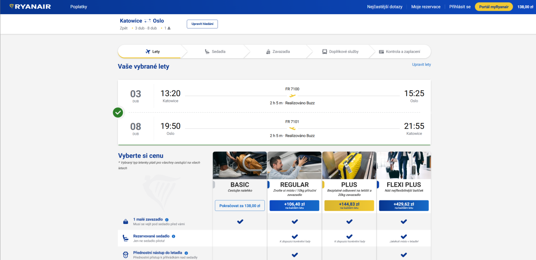The height and width of the screenshot is (260, 536).
Task: Go to Doplňkové služby step
Action: pyautogui.click(x=340, y=52)
